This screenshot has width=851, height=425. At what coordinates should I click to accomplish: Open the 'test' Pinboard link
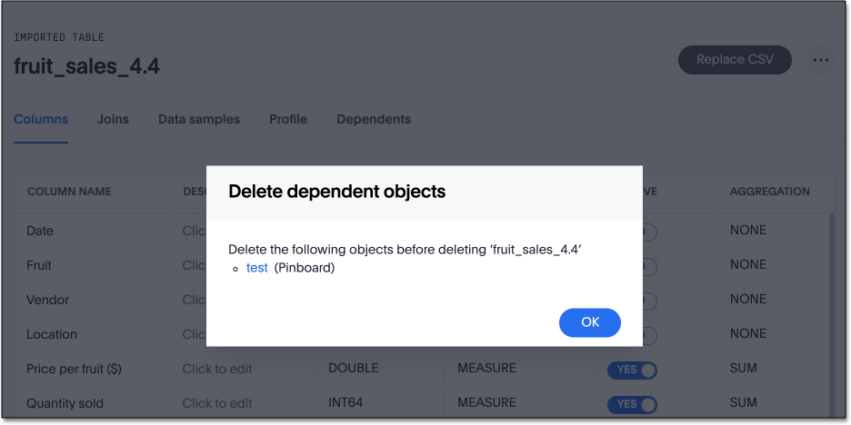point(257,268)
